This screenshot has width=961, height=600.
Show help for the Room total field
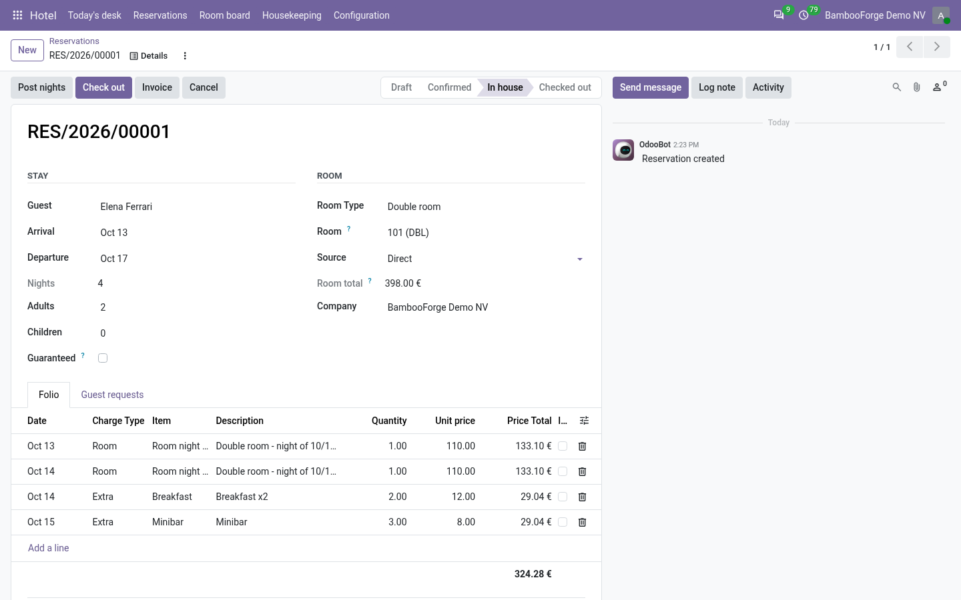click(x=370, y=281)
